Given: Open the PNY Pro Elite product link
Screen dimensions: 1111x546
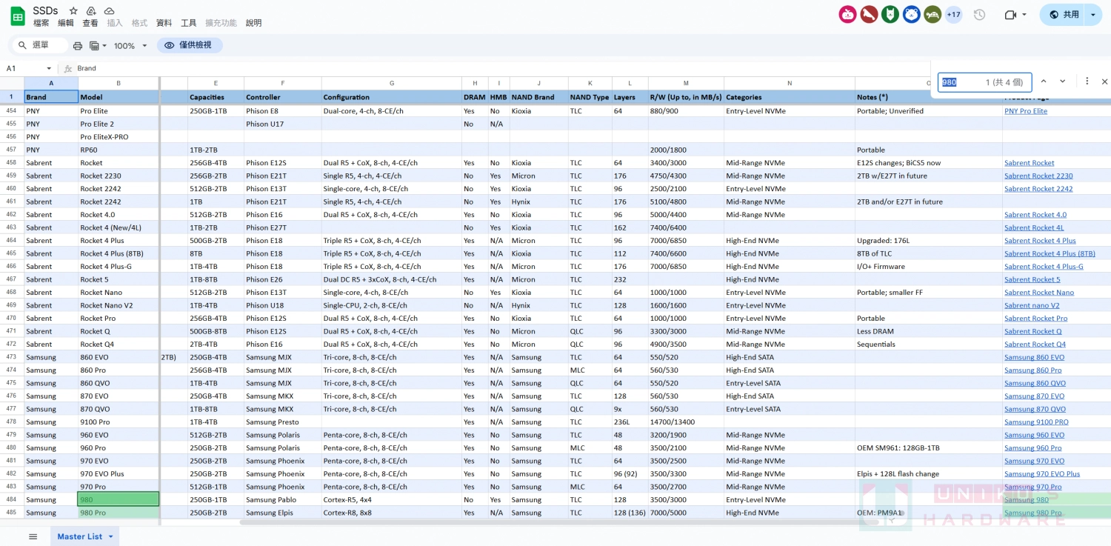Looking at the screenshot, I should pyautogui.click(x=1026, y=111).
